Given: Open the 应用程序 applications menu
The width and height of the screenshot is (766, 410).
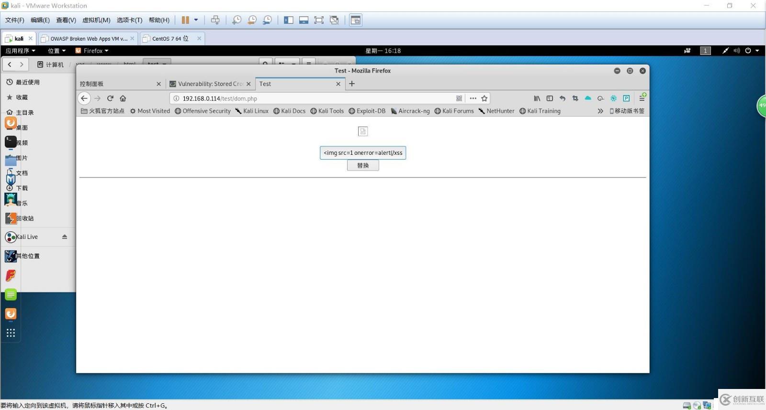Looking at the screenshot, I should pyautogui.click(x=20, y=51).
